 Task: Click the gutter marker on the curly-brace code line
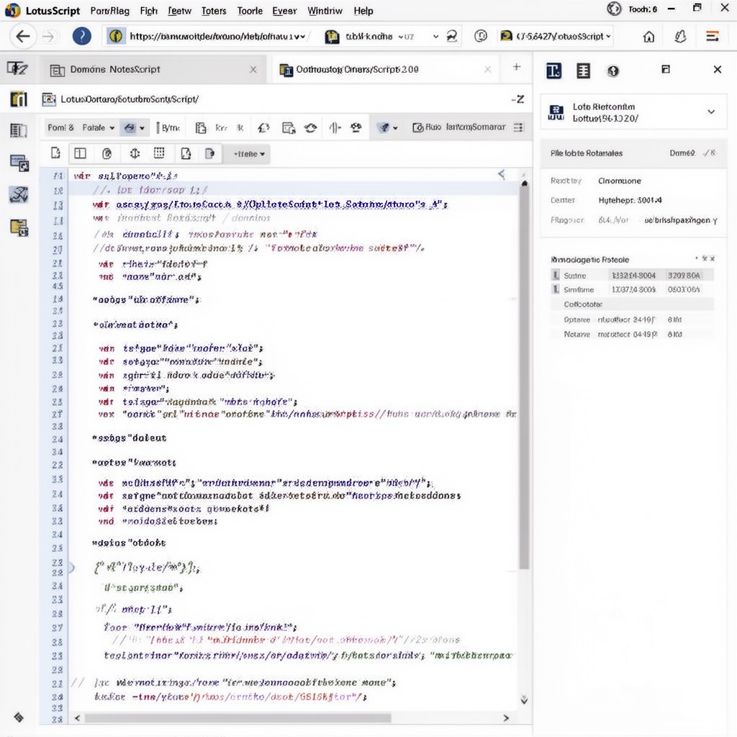tap(71, 567)
